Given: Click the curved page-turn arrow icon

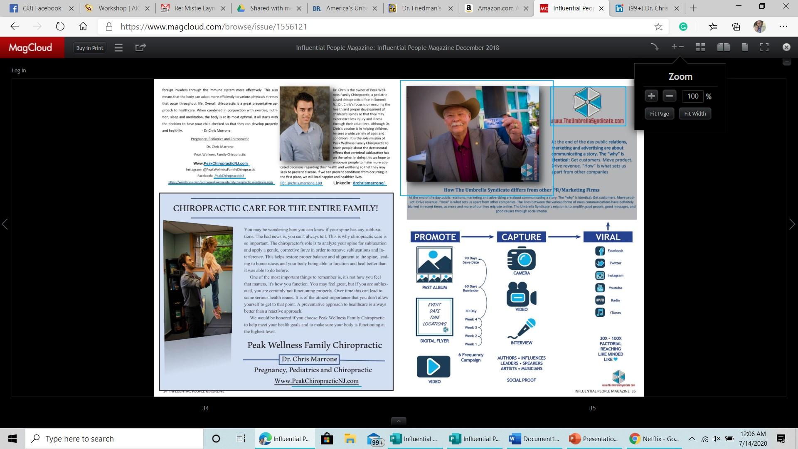Looking at the screenshot, I should [x=655, y=47].
